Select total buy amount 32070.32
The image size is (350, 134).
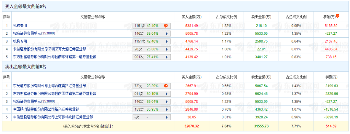(192, 126)
